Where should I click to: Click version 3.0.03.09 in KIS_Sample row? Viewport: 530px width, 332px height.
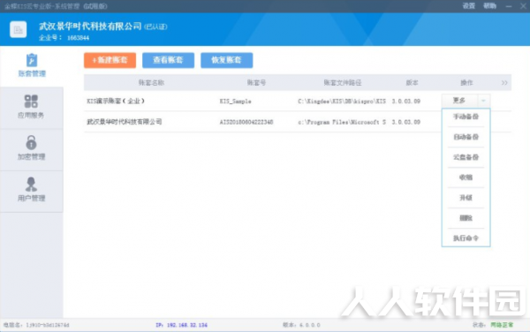(406, 102)
